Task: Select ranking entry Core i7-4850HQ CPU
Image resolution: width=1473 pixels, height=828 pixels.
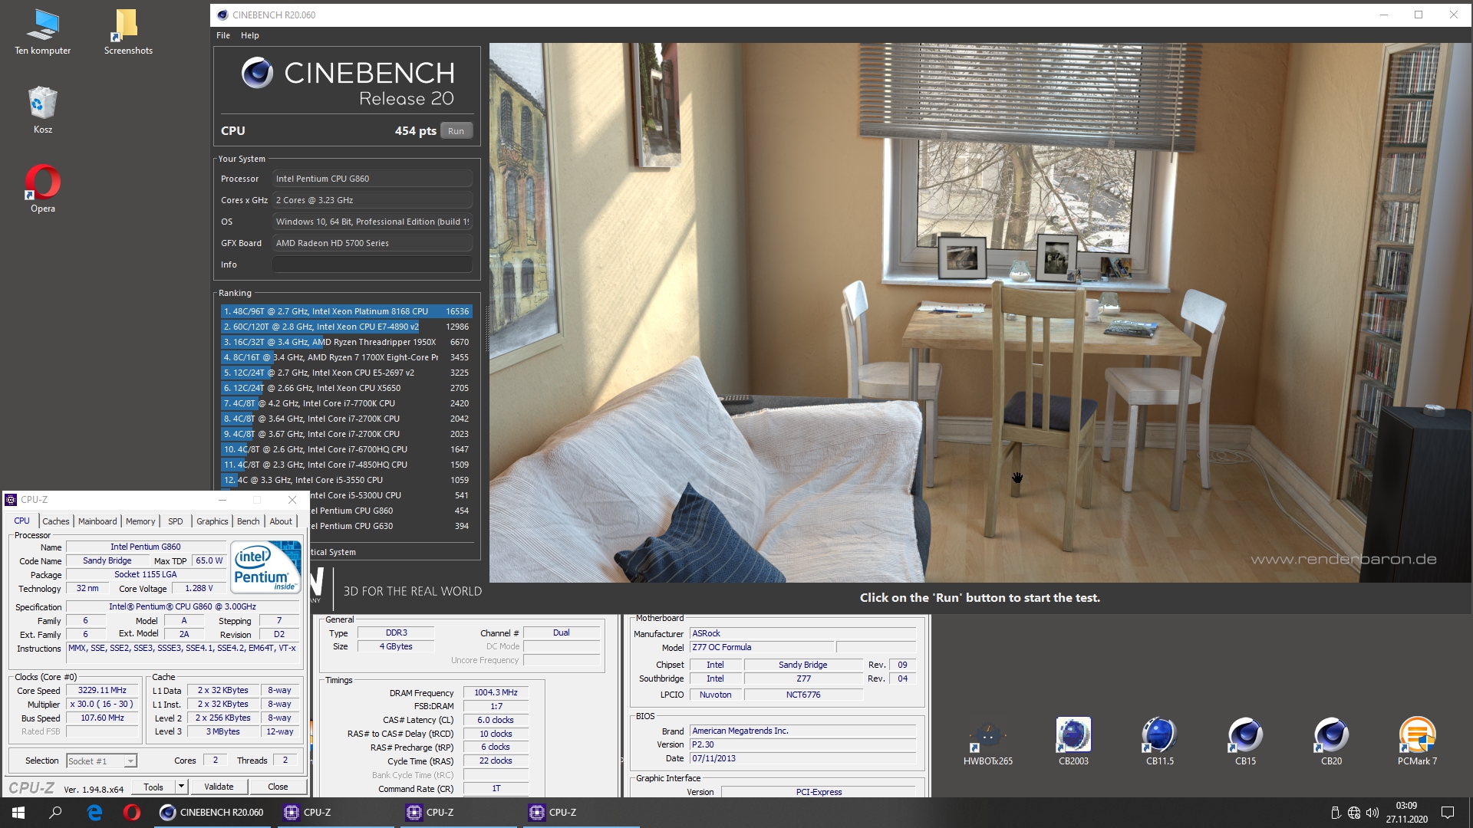Action: pyautogui.click(x=346, y=465)
